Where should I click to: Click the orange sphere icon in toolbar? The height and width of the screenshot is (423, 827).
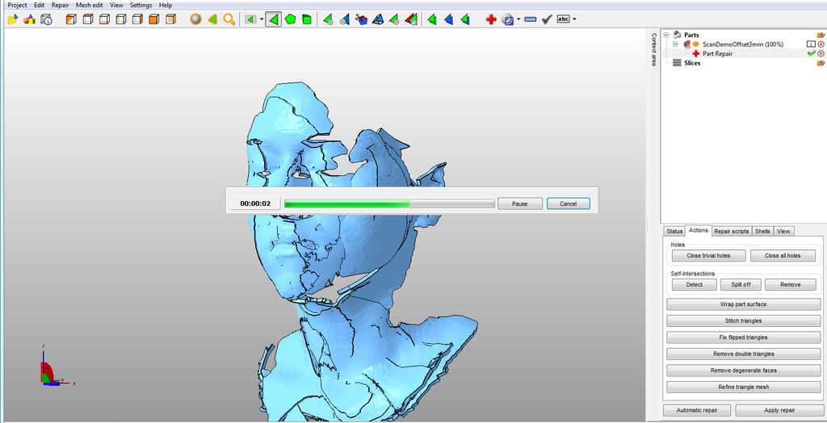click(195, 19)
